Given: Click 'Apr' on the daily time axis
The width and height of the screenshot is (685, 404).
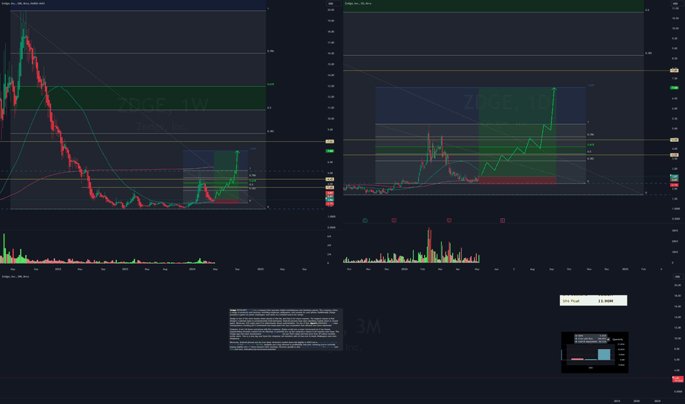Looking at the screenshot, I should [458, 269].
